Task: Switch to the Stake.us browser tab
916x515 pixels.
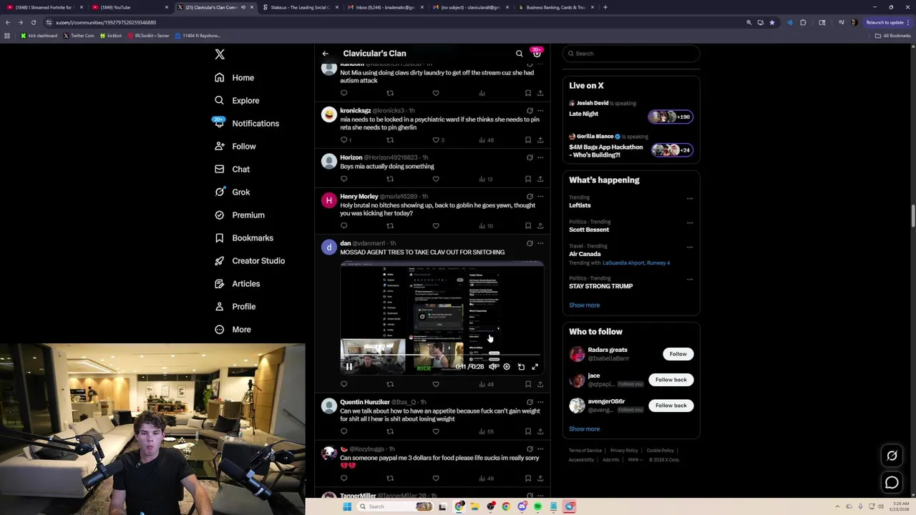Action: 299,7
